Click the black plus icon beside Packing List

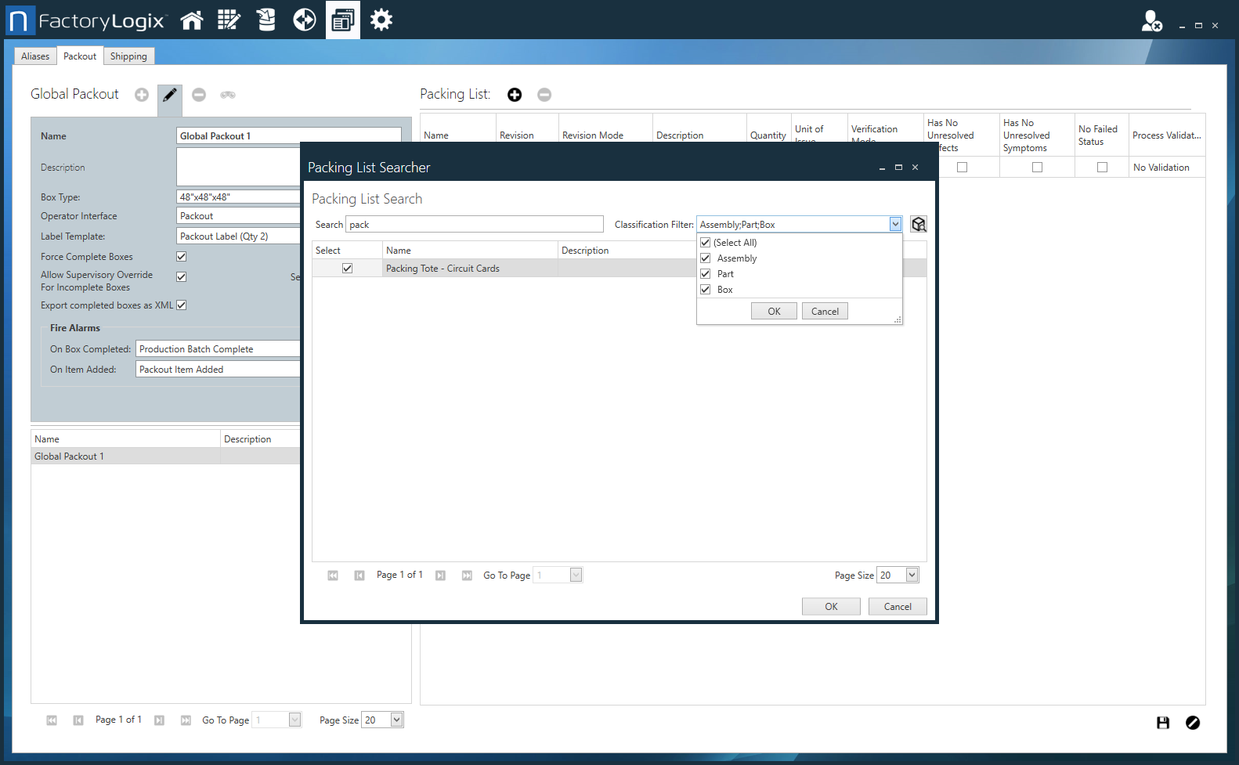coord(515,95)
